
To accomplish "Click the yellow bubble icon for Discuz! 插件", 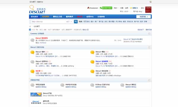I will (x=32, y=52).
